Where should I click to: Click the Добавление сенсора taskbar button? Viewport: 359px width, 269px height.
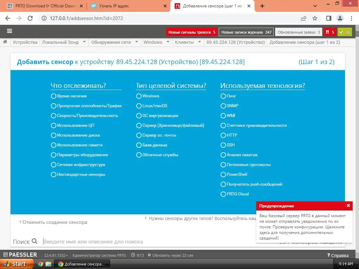click(82, 264)
